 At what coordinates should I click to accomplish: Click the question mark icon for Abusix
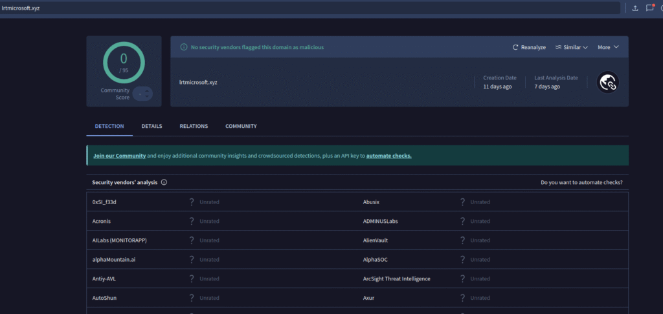462,202
